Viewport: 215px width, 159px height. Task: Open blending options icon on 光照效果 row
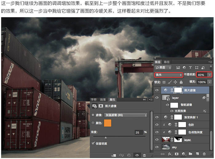click(x=205, y=111)
